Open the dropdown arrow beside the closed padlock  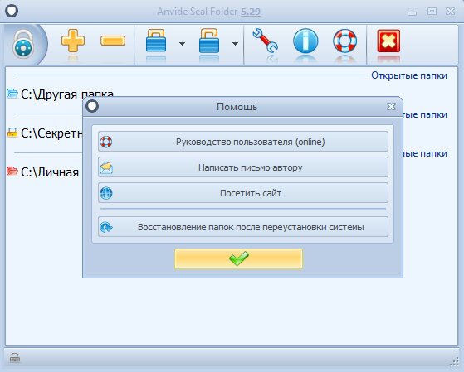(x=182, y=44)
